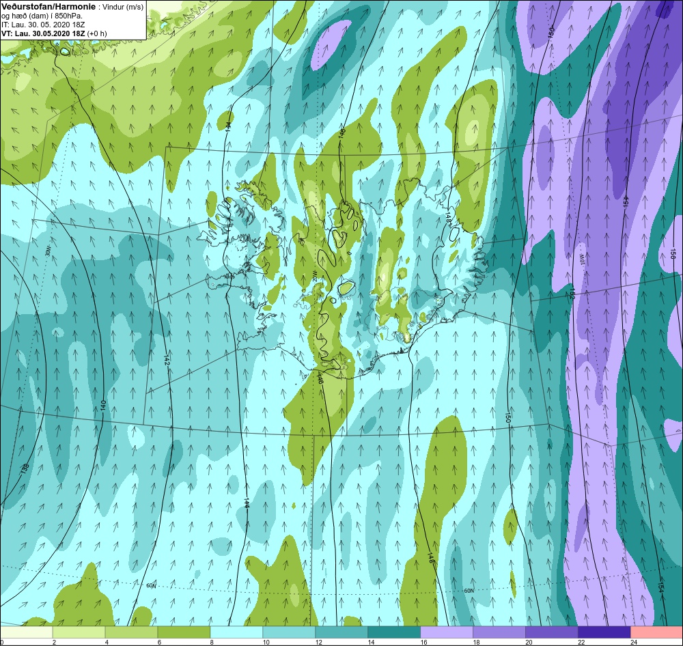
Task: Click the pale yellow 0–2 m/s legend swatch
Action: click(x=26, y=632)
